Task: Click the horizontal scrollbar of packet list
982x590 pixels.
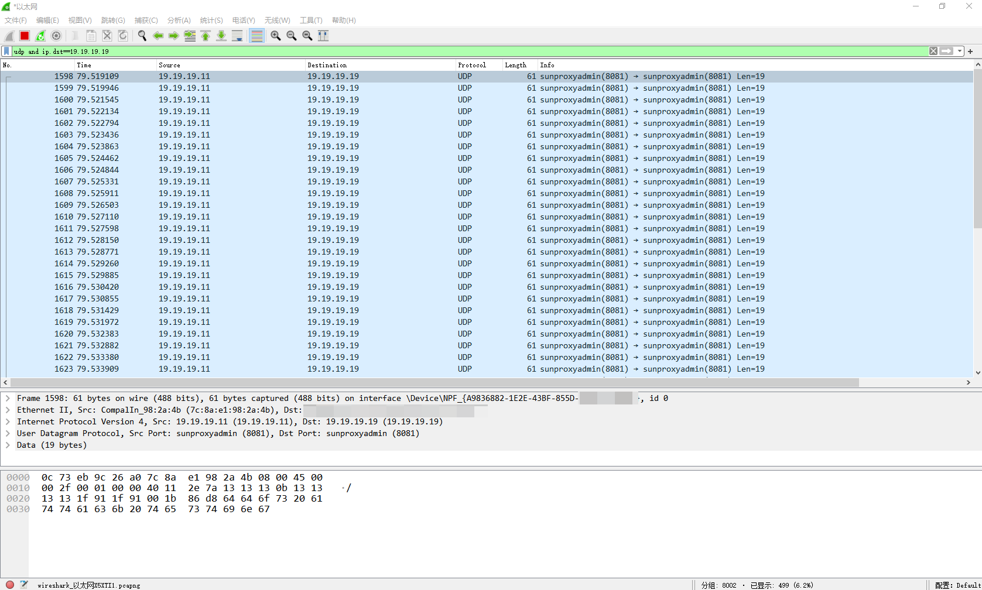Action: click(x=434, y=382)
